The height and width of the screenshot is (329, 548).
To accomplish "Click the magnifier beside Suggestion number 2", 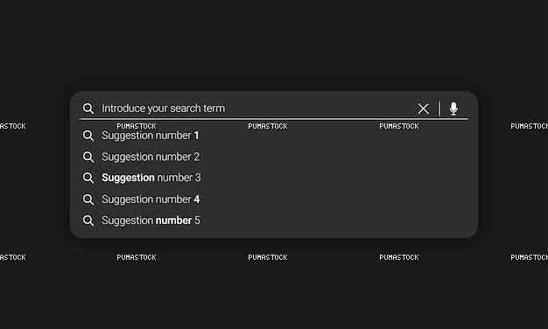I will point(88,157).
